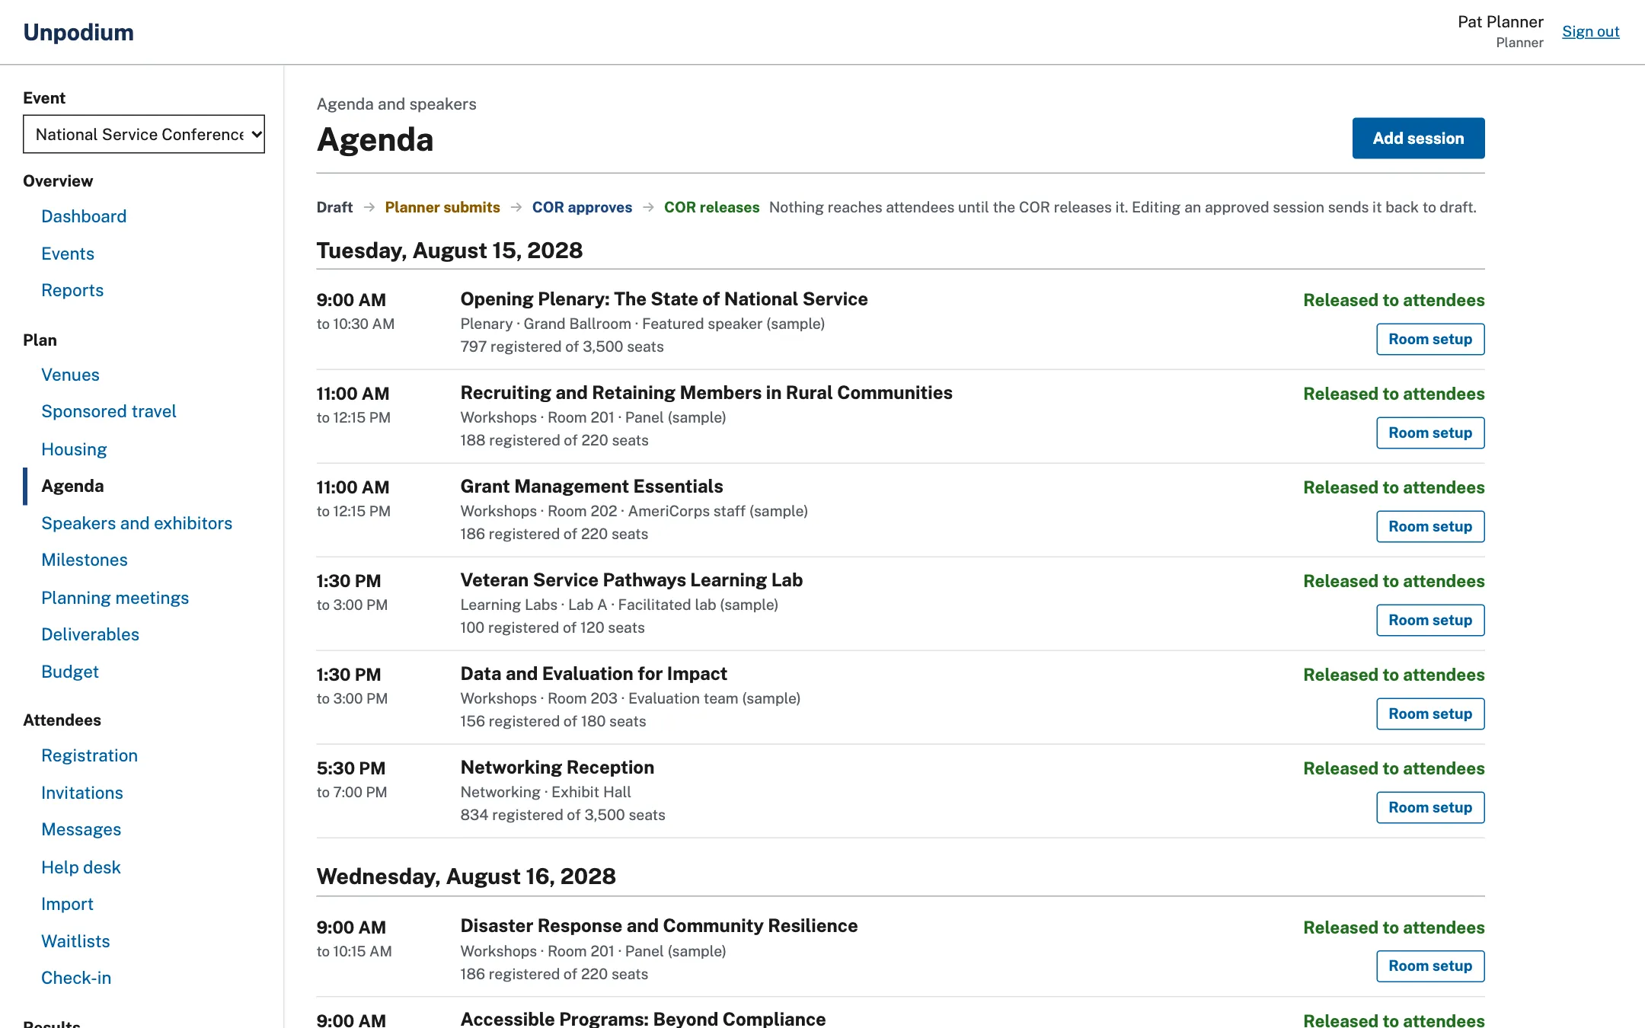Open Sponsored travel section
The height and width of the screenshot is (1028, 1645).
click(x=109, y=411)
